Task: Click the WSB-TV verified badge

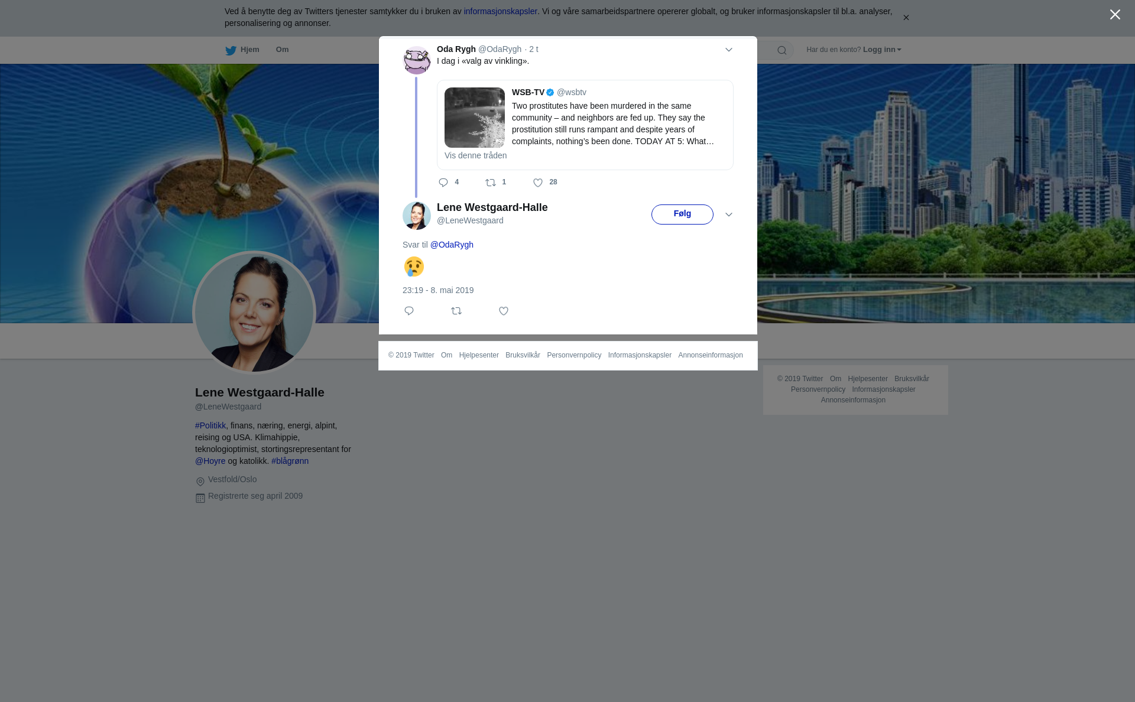Action: [x=550, y=92]
